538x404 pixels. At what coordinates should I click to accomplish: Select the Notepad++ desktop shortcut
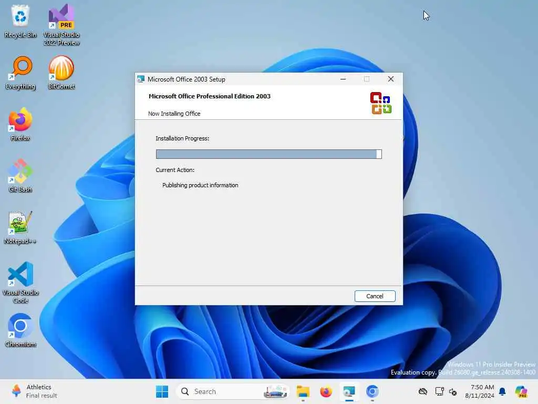tap(20, 227)
